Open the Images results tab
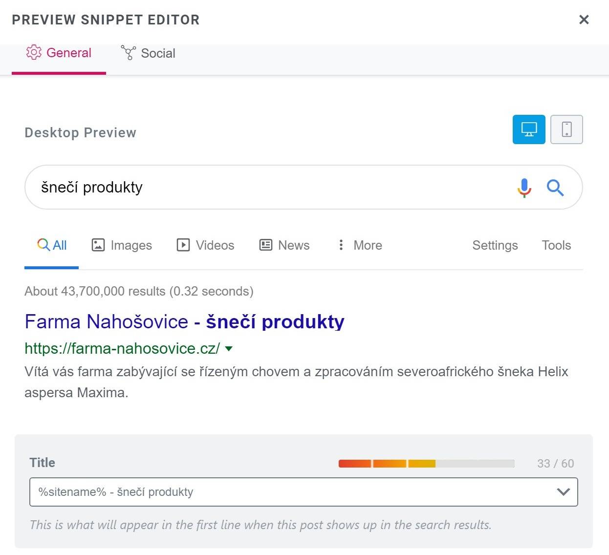This screenshot has height=555, width=609. tap(122, 245)
